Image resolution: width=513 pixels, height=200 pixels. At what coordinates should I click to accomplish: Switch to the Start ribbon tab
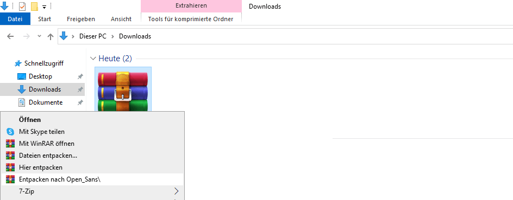45,19
